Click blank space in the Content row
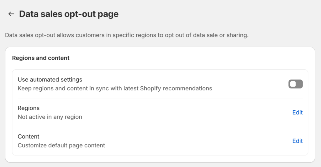The image size is (321, 167). click(188, 141)
